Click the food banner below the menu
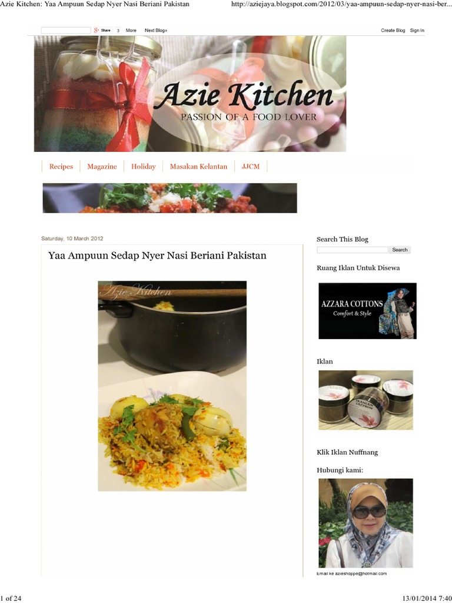The image size is (452, 603). (169, 198)
